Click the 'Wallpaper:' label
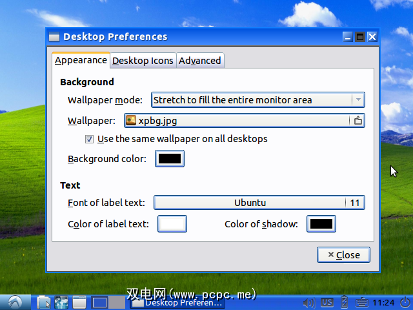Screen dimensions: 413x310 (x=92, y=121)
